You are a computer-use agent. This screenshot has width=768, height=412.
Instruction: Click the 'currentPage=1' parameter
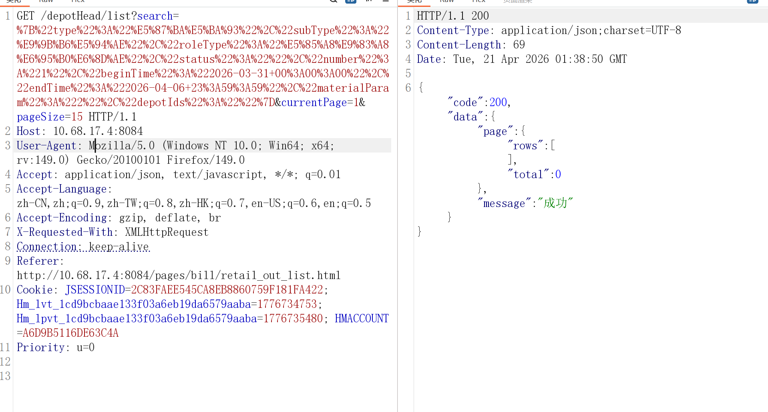[320, 102]
